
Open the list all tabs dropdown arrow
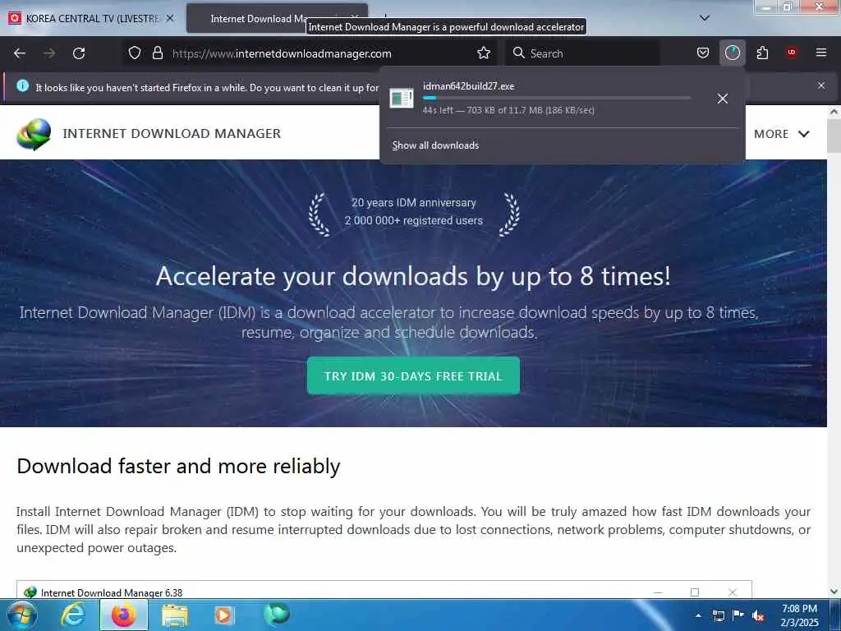pos(704,18)
